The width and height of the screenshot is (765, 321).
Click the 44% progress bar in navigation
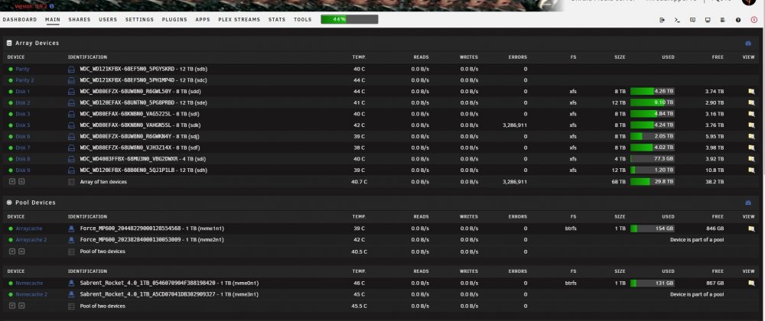350,19
